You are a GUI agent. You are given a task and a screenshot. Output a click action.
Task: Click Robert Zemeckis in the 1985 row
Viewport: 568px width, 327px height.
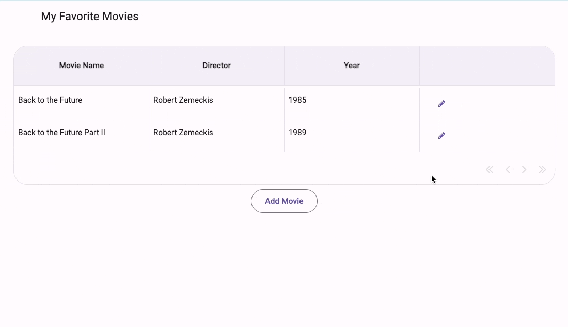(x=217, y=103)
